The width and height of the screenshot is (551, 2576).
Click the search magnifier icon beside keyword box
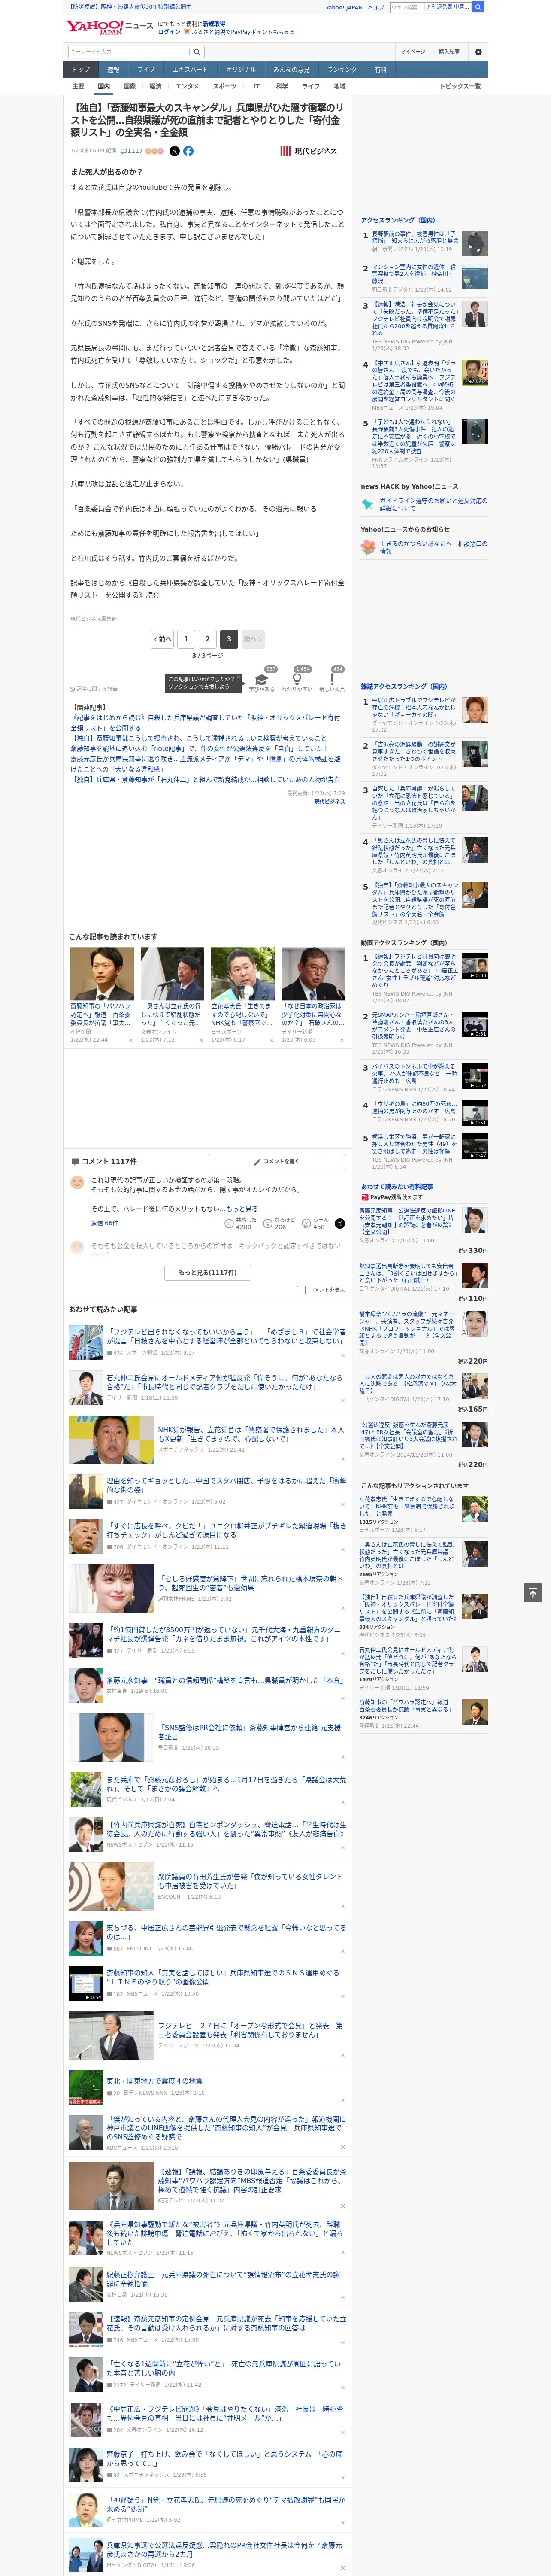point(197,51)
